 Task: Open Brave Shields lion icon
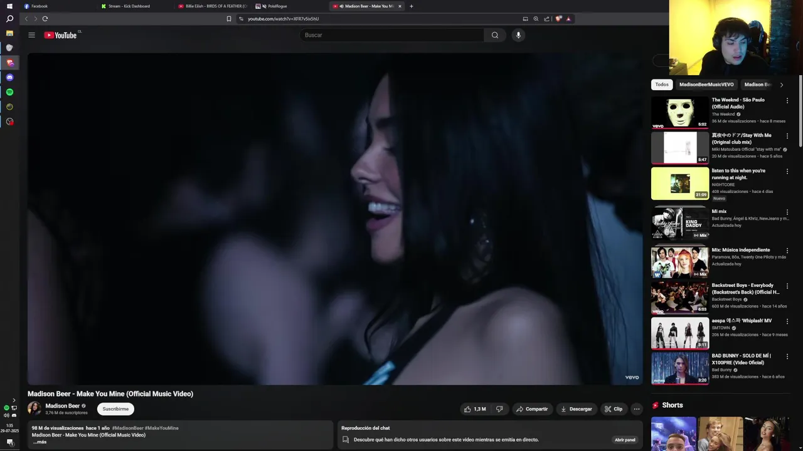[x=558, y=19]
